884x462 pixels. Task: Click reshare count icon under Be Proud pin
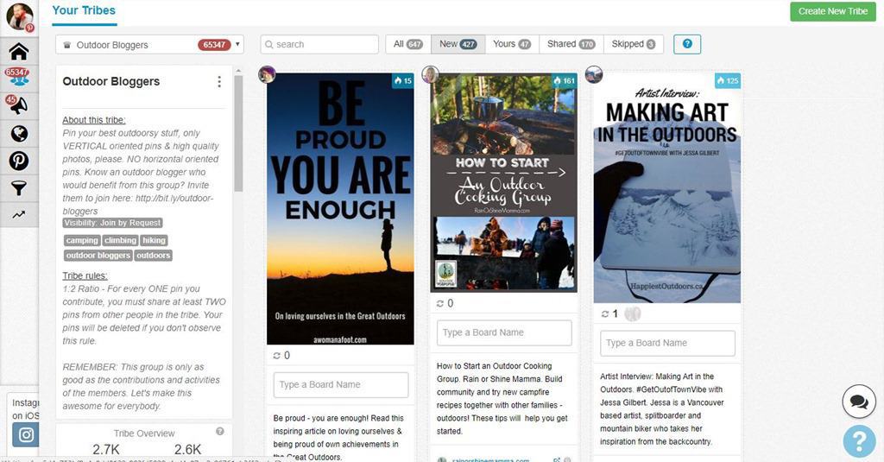coord(277,356)
